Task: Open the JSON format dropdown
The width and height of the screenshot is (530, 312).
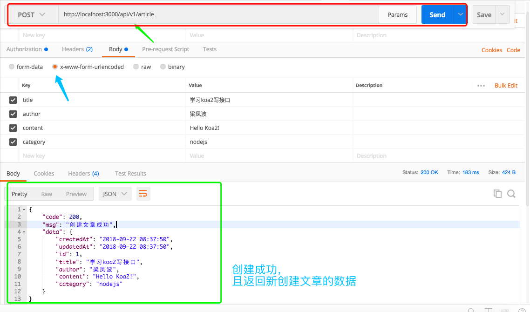Action: point(115,194)
